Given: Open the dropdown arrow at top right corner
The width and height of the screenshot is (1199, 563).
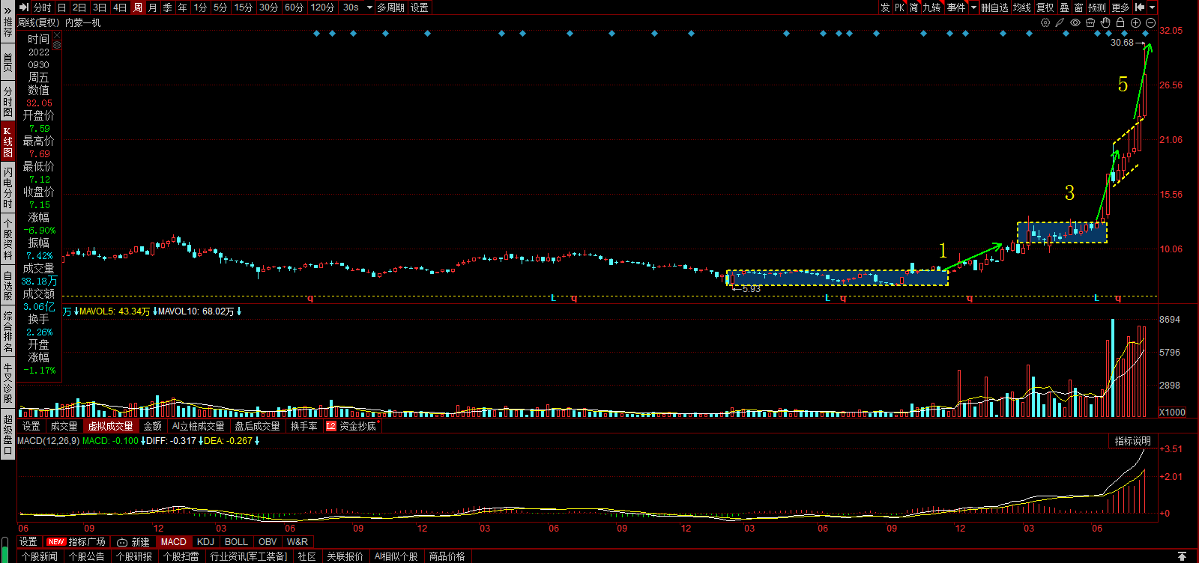Looking at the screenshot, I should pos(1153,7).
